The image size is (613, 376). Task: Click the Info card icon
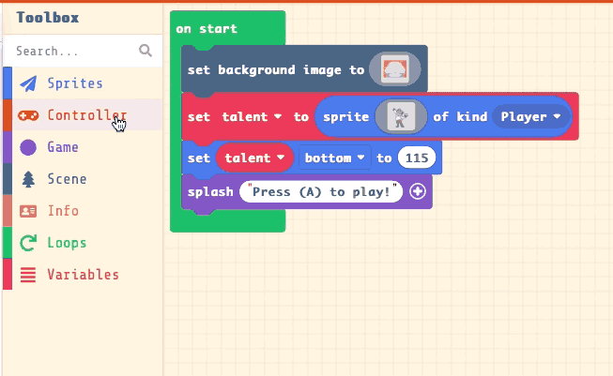click(x=28, y=211)
